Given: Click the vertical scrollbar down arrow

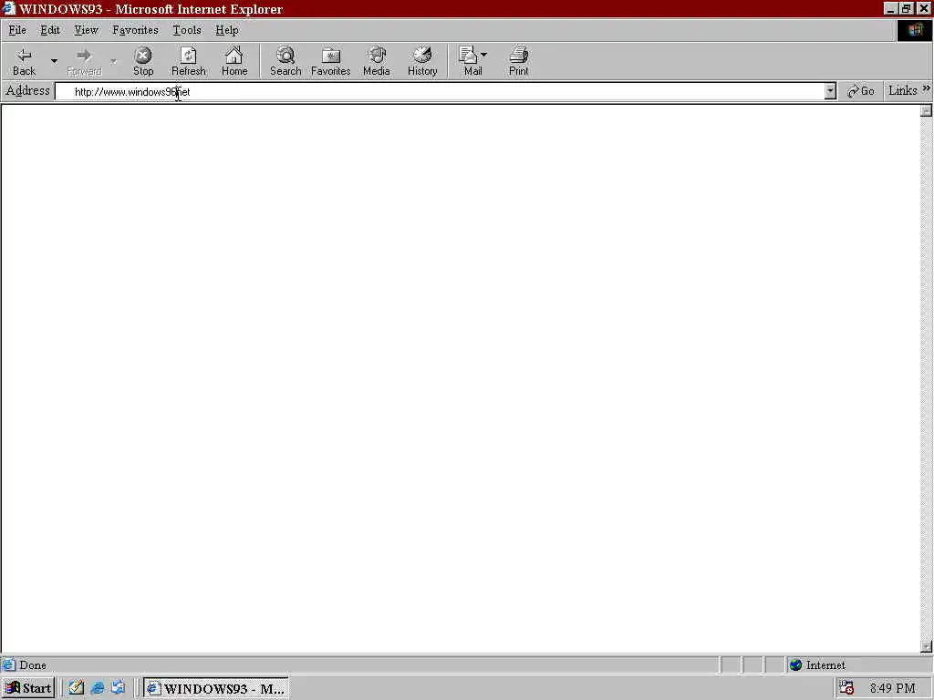Looking at the screenshot, I should (x=926, y=646).
